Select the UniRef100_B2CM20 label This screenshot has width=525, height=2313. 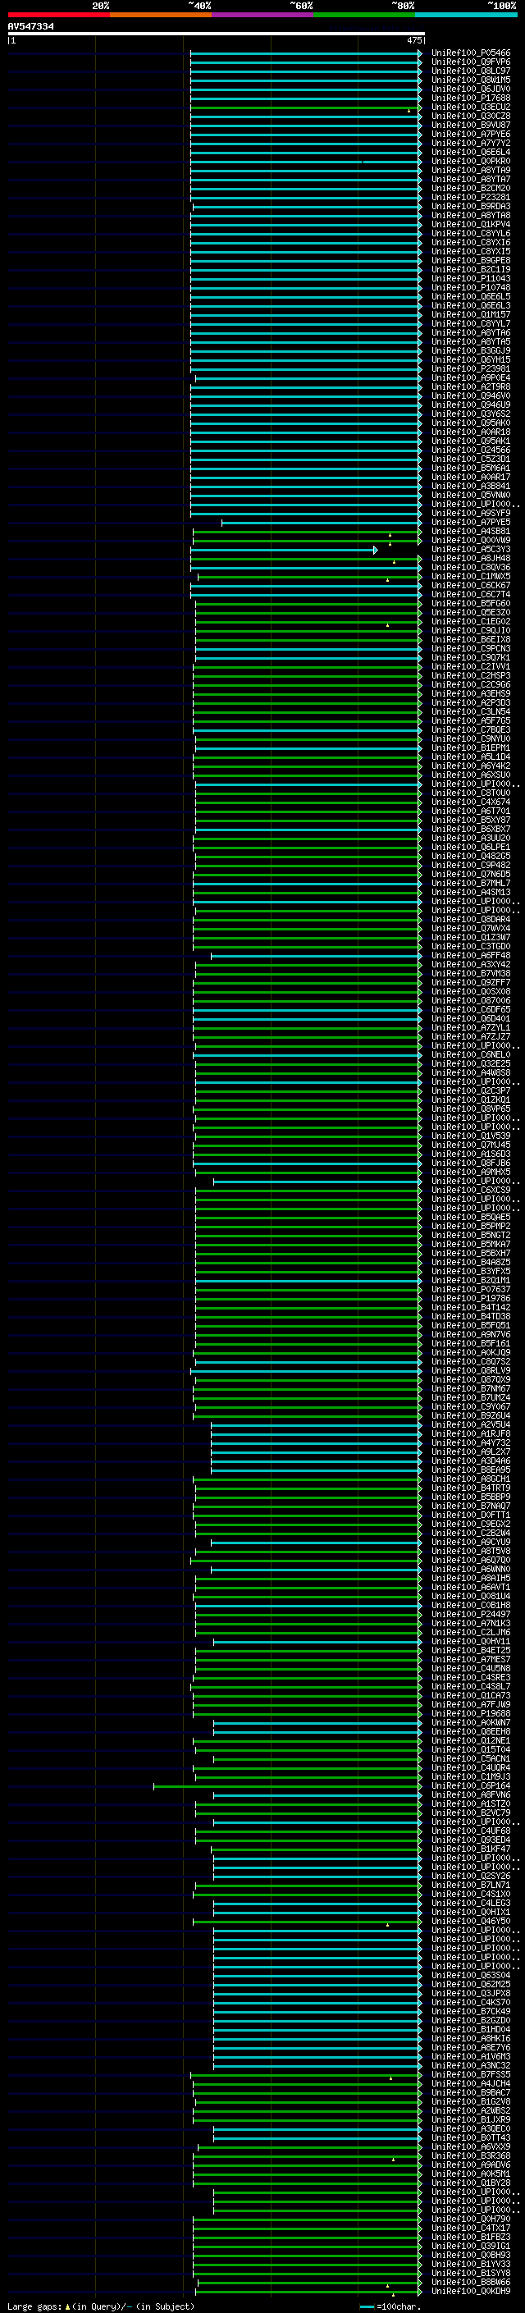pos(471,189)
